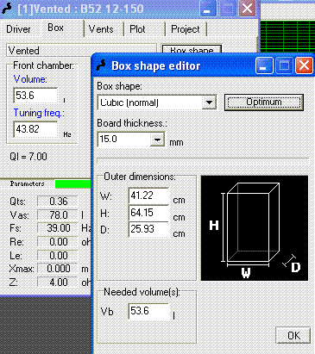The width and height of the screenshot is (315, 354).
Task: Switch to the Driver tab
Action: coord(18,29)
